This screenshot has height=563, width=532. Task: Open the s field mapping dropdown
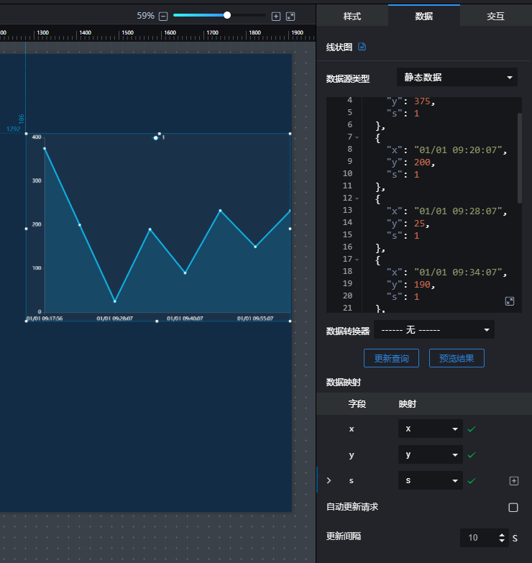click(x=430, y=480)
